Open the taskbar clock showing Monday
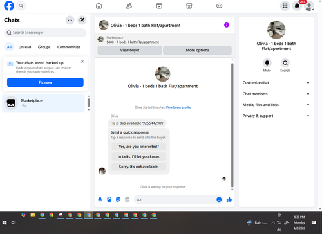This screenshot has width=322, height=234. click(299, 222)
